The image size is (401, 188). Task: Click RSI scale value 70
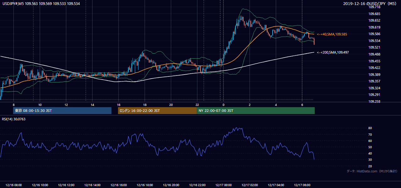(370, 135)
